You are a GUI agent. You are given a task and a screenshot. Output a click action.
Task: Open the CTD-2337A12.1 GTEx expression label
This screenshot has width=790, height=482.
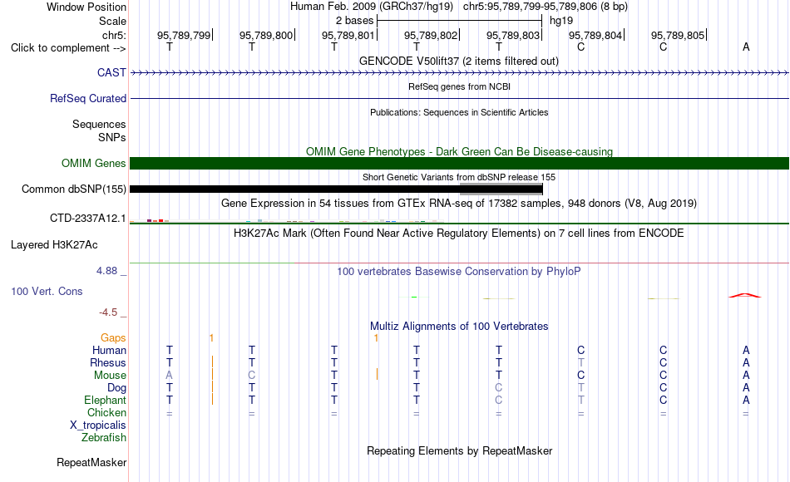(x=87, y=218)
